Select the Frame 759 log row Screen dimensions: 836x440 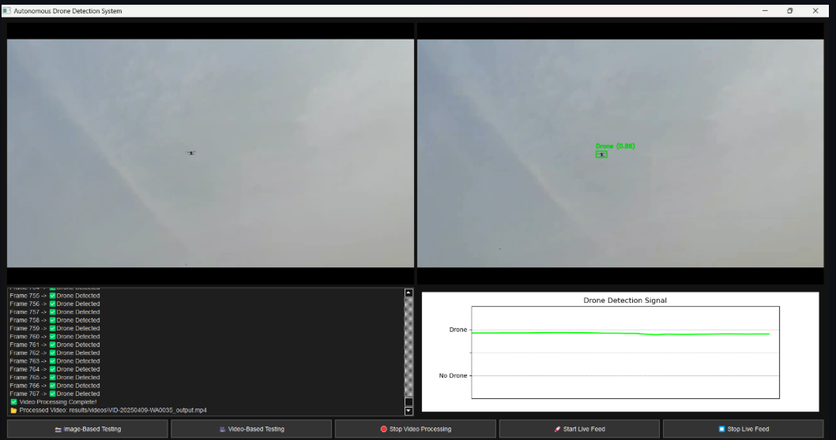[x=55, y=328]
